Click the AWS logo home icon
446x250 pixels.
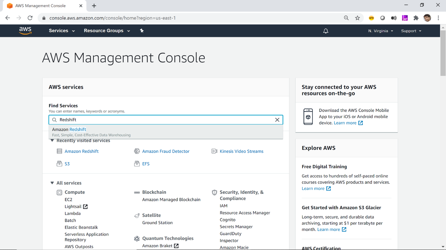click(25, 31)
